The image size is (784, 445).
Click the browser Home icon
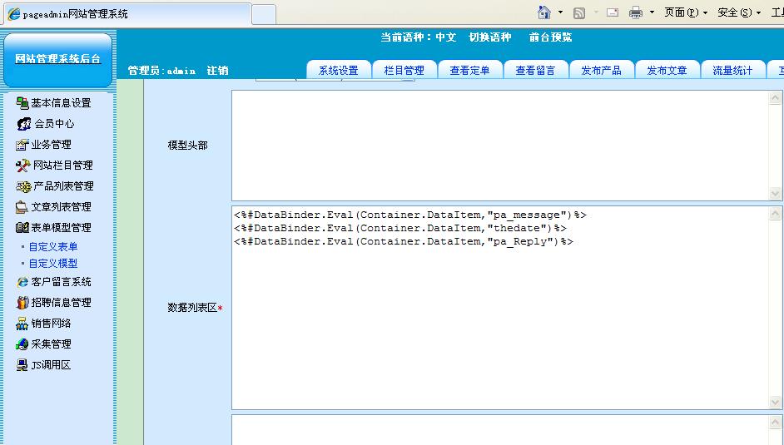point(544,12)
